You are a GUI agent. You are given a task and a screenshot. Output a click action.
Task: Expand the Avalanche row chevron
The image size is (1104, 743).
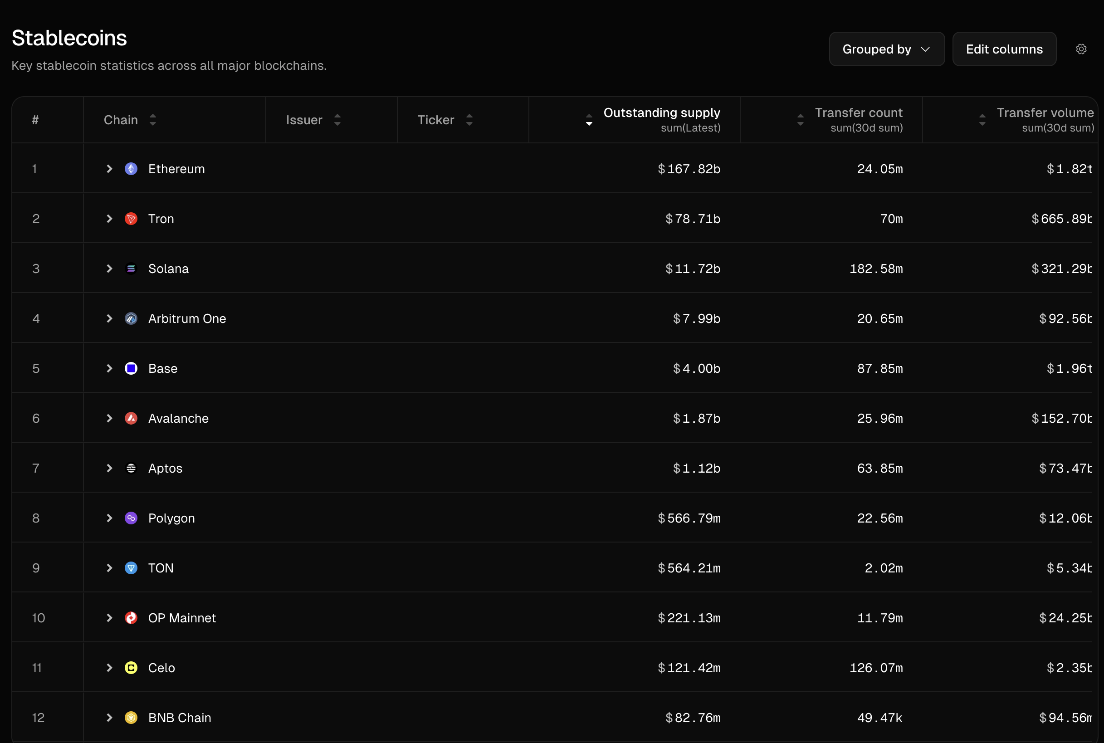tap(109, 418)
